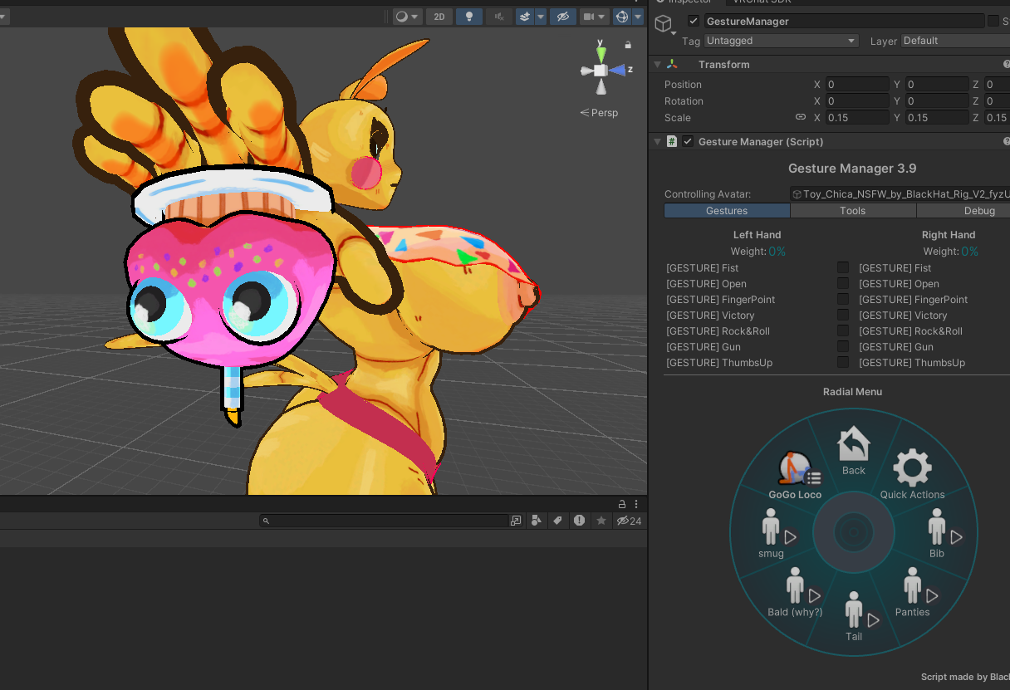Toggle scene audio mute icon
Screen dimensions: 1010x690
click(499, 17)
